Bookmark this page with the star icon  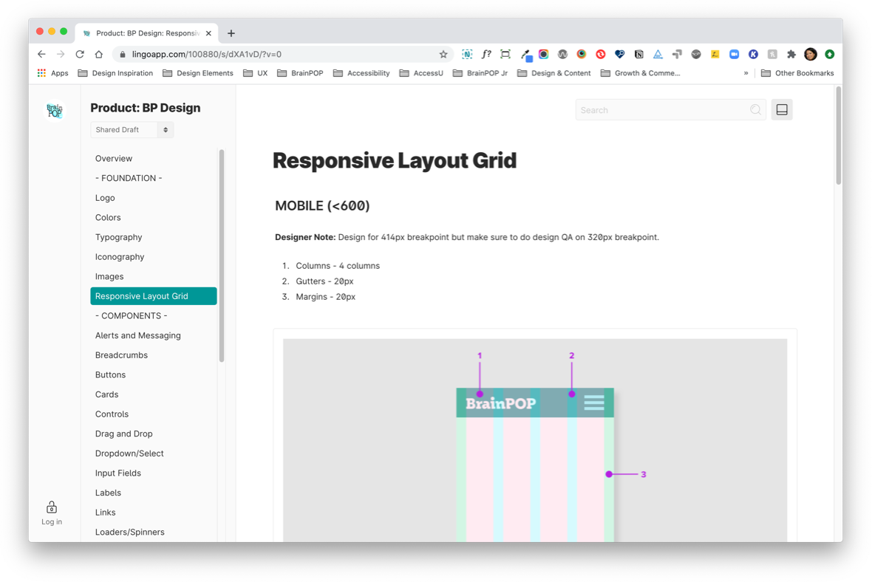click(x=443, y=54)
